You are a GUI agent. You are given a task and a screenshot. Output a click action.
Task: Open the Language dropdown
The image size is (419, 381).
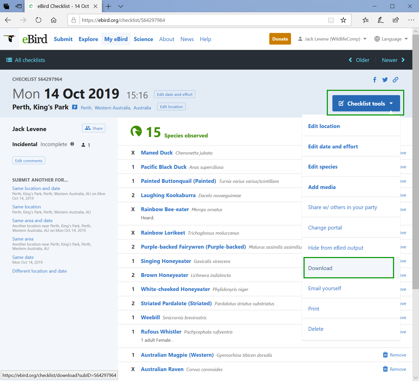point(391,39)
